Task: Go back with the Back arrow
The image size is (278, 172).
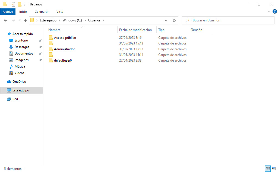Action: coord(5,20)
